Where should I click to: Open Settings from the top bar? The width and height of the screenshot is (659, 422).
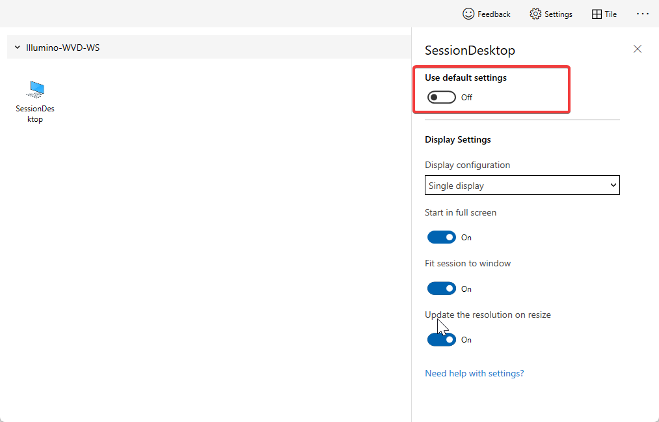551,14
